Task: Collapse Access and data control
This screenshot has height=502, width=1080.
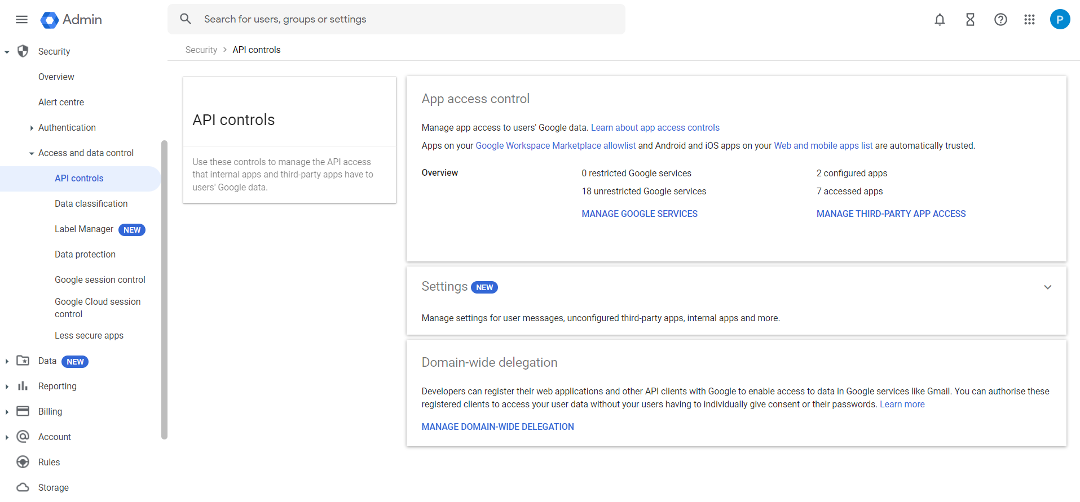Action: click(x=32, y=153)
